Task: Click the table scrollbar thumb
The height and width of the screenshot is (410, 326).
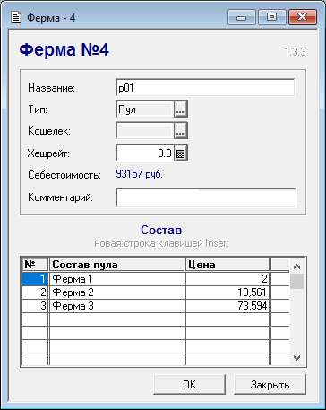Action: click(296, 281)
